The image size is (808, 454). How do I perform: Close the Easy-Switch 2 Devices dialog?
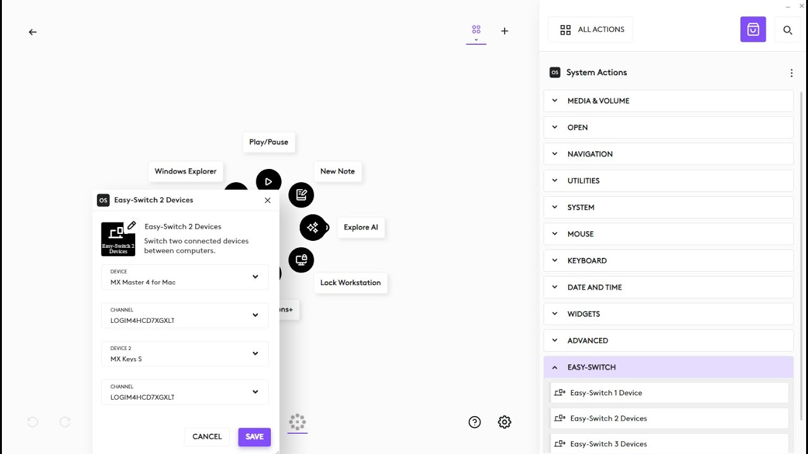click(268, 200)
